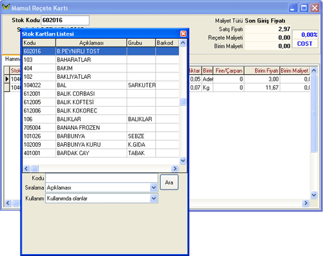Select the BAKLIYATLAR row
The width and height of the screenshot is (323, 256).
[x=101, y=77]
